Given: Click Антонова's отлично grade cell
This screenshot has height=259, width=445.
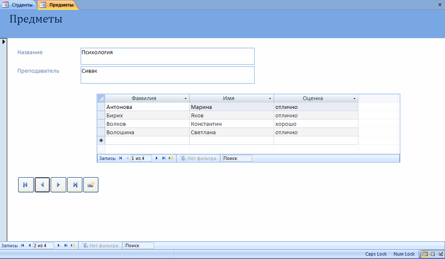Looking at the screenshot, I should point(316,107).
